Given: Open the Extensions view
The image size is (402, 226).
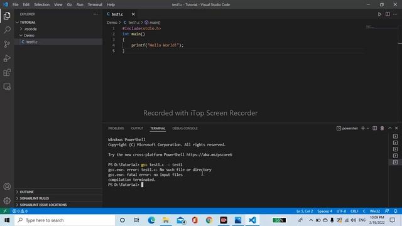Looking at the screenshot, I should tap(7, 73).
